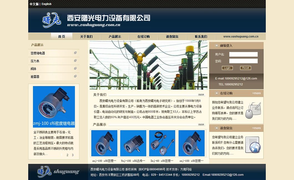Open last zmj-100 sf6密度 product thumbnail

click(x=191, y=143)
